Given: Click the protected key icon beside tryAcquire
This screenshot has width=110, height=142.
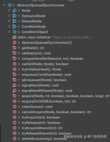Looking at the screenshot, I should point(19,117).
